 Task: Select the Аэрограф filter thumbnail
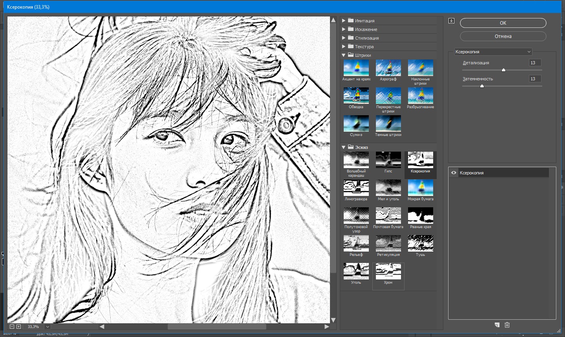pyautogui.click(x=388, y=68)
